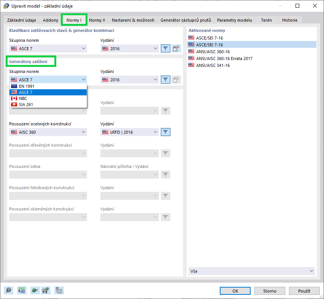Choose EN 1991 from the dropdown list
The image size is (324, 299).
[x=48, y=86]
